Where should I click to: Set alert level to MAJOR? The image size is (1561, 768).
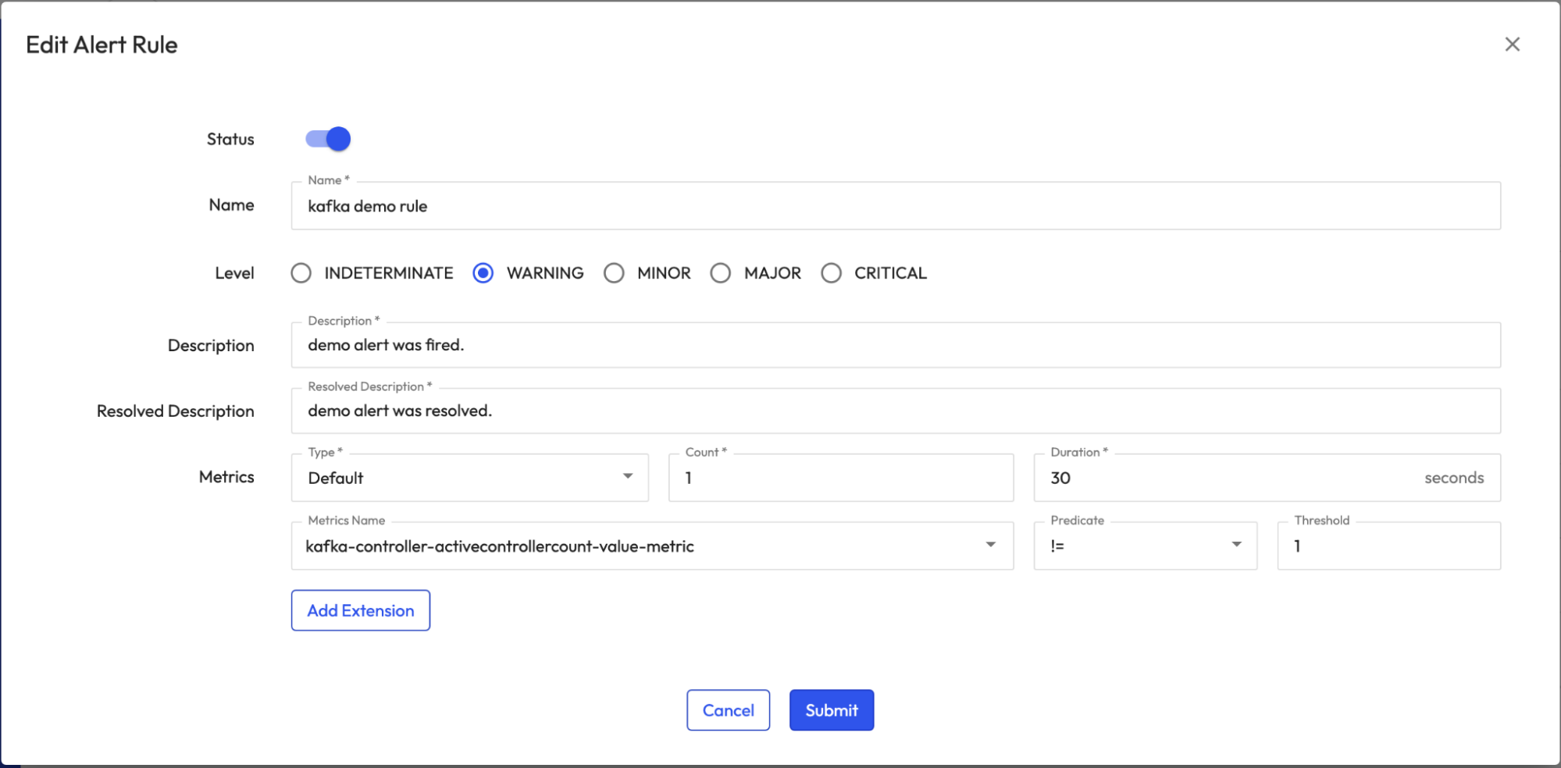pyautogui.click(x=721, y=273)
